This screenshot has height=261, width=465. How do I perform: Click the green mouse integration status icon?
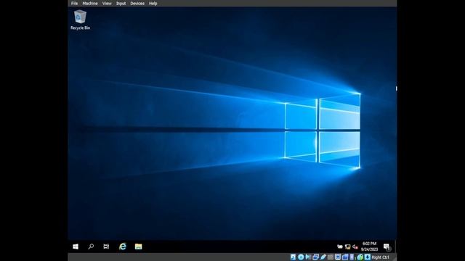tap(360, 257)
